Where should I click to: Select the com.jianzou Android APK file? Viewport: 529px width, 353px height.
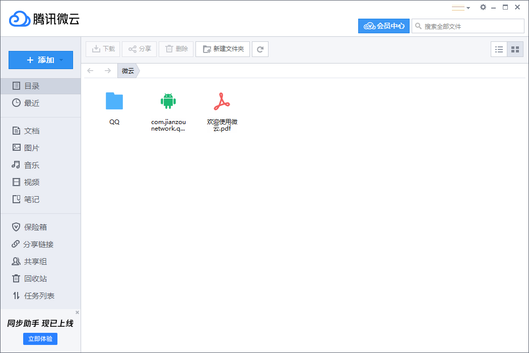pos(168,112)
